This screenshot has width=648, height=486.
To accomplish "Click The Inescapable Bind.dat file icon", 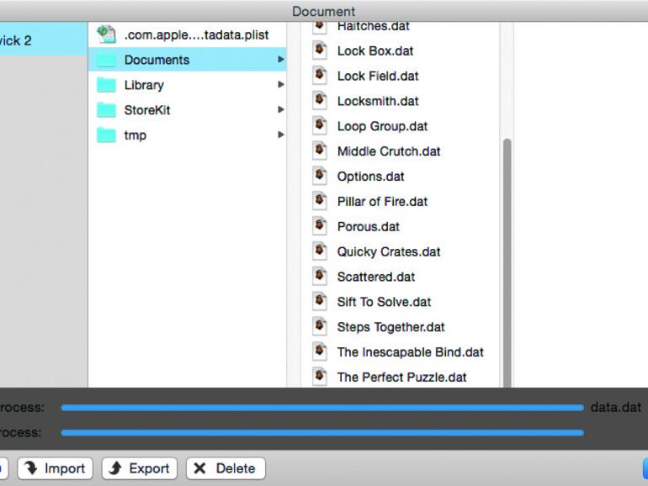I will 320,351.
